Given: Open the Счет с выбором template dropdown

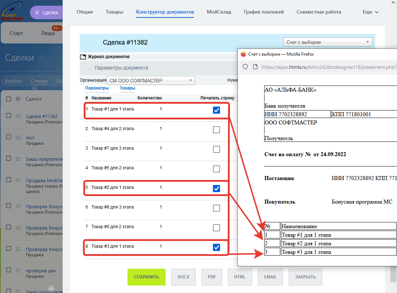Looking at the screenshot, I should pyautogui.click(x=328, y=42).
